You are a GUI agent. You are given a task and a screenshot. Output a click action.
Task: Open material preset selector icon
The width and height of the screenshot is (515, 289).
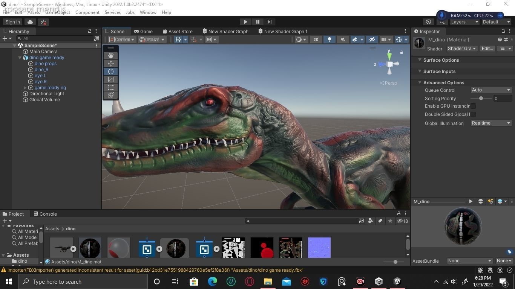[506, 40]
